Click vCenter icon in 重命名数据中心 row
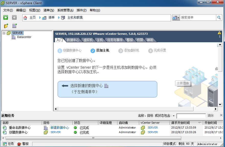The image size is (225, 147). click(x=143, y=128)
